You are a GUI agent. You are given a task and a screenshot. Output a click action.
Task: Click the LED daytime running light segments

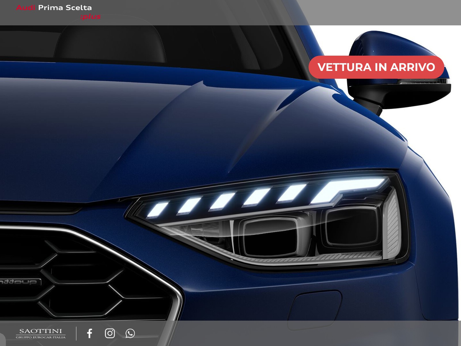[x=259, y=196]
